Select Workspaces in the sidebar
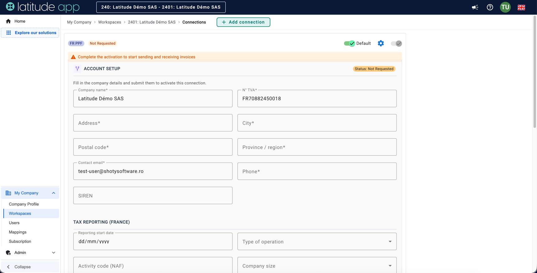The width and height of the screenshot is (537, 273). click(x=30, y=214)
